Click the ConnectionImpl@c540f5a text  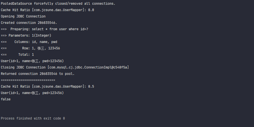click(106, 67)
